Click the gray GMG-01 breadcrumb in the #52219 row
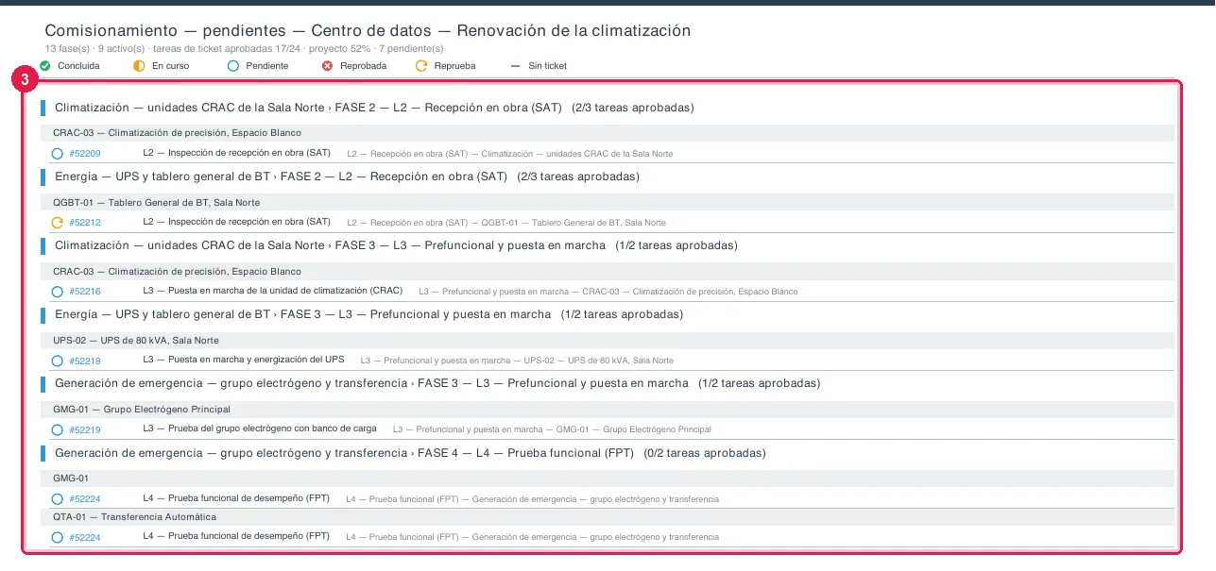Viewport: 1216px width, 571px height. pyautogui.click(x=552, y=429)
